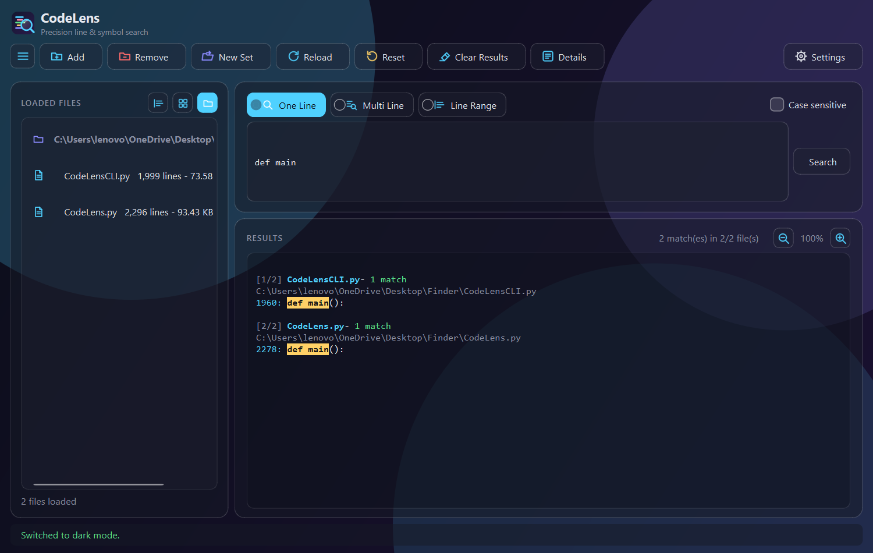
Task: Open the hamburger menu
Action: pos(23,56)
